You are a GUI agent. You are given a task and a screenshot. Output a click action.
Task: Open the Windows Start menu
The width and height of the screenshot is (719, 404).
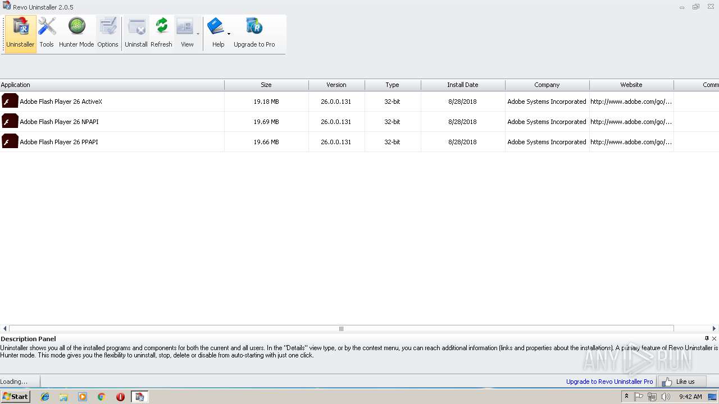[x=16, y=397]
